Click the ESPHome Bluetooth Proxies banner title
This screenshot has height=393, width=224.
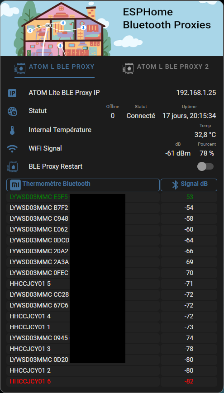point(167,18)
